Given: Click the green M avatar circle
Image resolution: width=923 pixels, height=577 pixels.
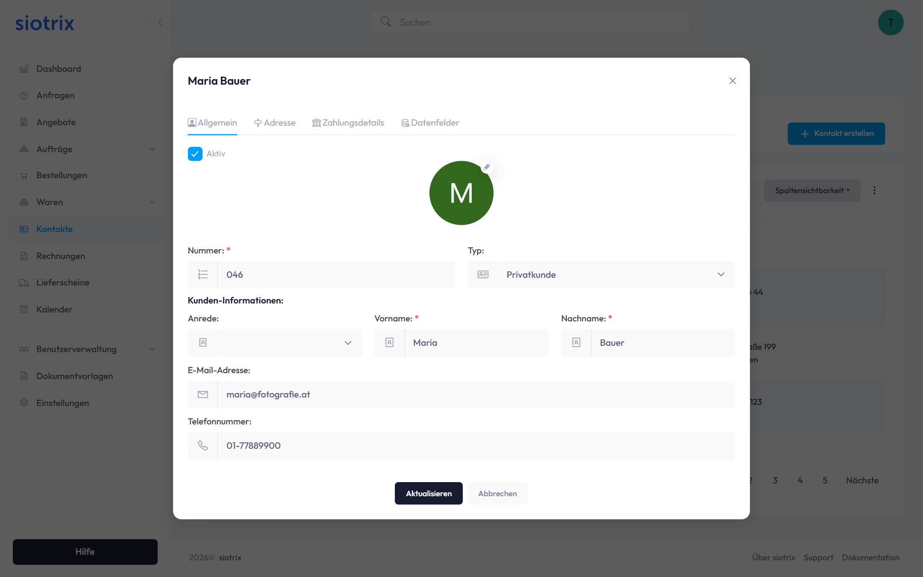Looking at the screenshot, I should click(461, 193).
